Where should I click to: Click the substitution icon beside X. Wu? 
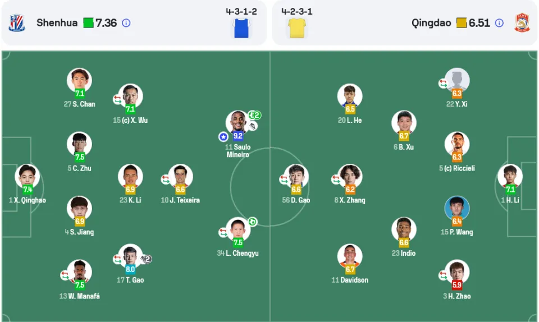point(117,99)
